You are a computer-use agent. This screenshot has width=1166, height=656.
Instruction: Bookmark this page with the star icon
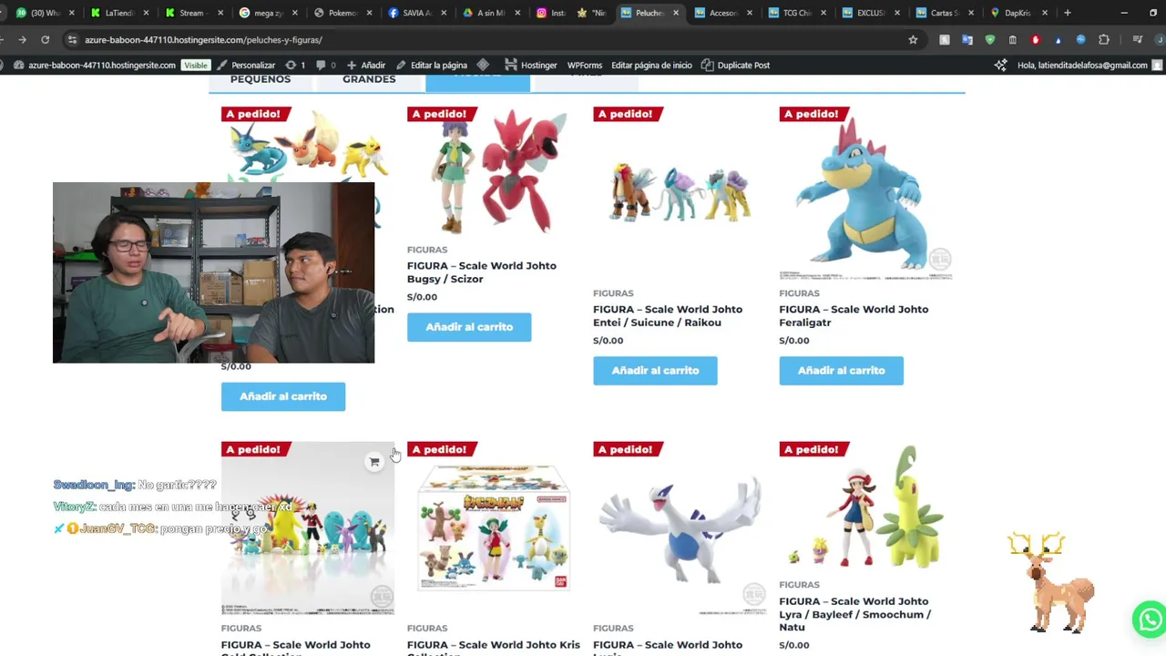pos(913,40)
